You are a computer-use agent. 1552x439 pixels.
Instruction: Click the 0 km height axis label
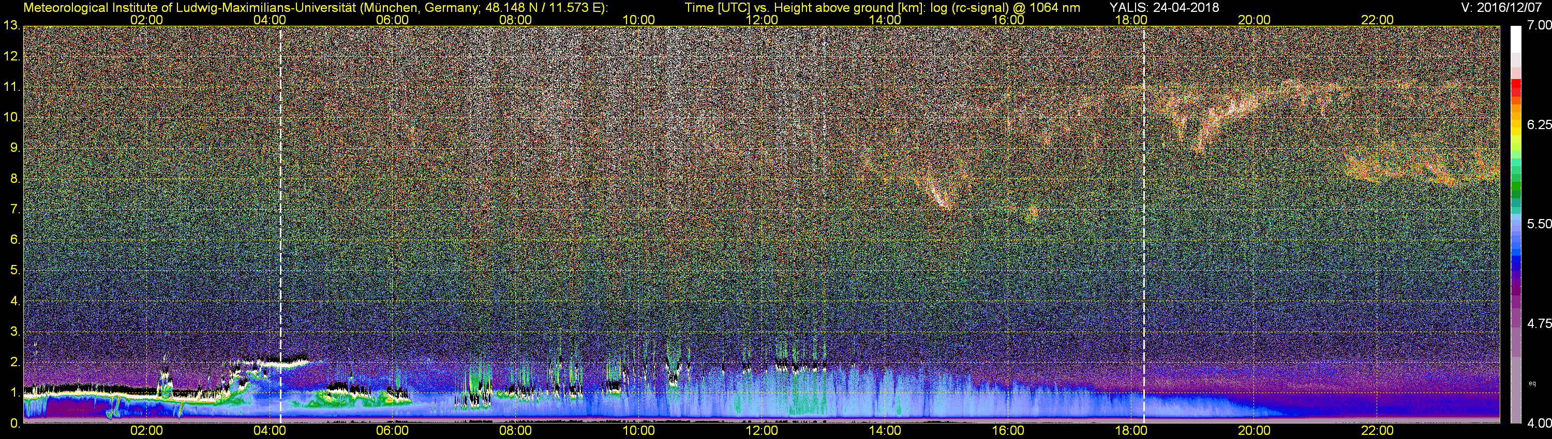15,424
